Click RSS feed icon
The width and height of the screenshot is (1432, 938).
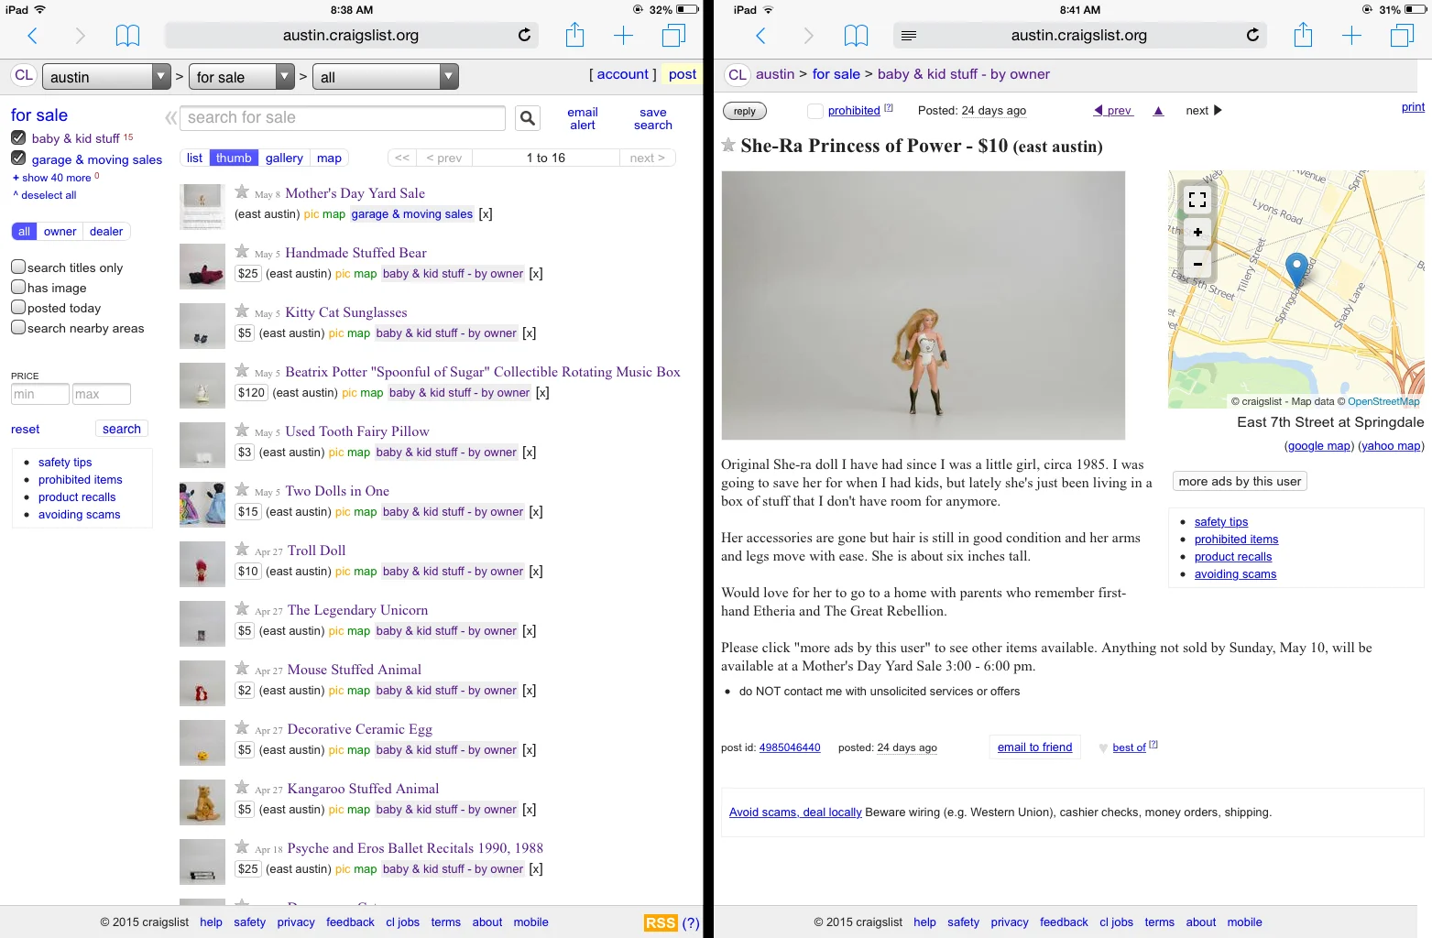660,922
